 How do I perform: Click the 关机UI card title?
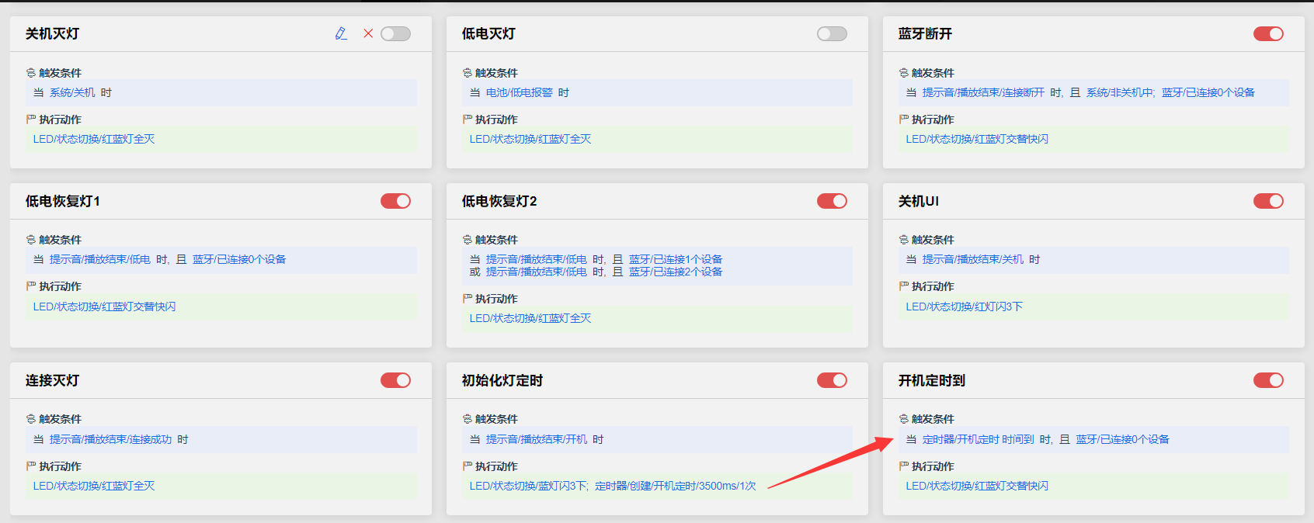tap(919, 201)
